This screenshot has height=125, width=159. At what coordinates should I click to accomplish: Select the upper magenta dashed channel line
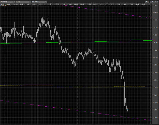pyautogui.click(x=107, y=12)
